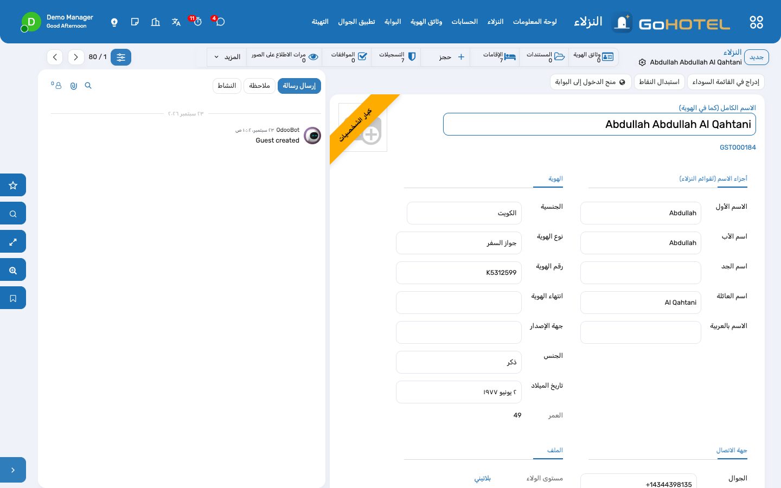
Task: Open the لوحة المعلومات menu
Action: 535,22
